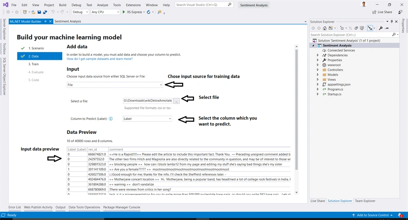Click the info icon next to Column to Predict
The height and width of the screenshot is (220, 408).
click(111, 119)
